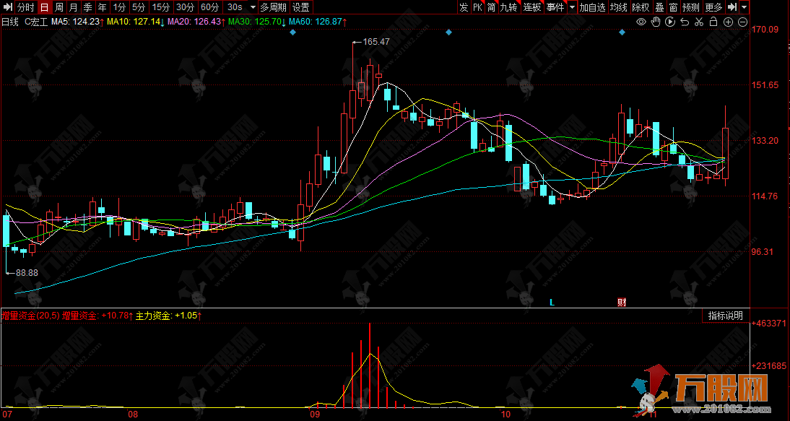Switch to the 周 weekly period tab
The height and width of the screenshot is (421, 790).
tap(58, 7)
